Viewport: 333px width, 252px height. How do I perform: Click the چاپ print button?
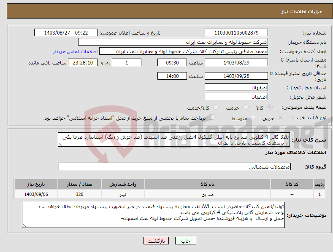[186, 241]
